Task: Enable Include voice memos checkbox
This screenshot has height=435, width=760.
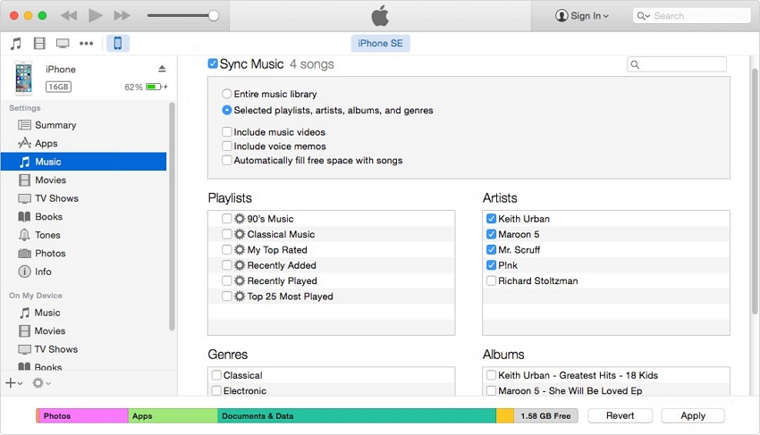Action: (x=227, y=146)
